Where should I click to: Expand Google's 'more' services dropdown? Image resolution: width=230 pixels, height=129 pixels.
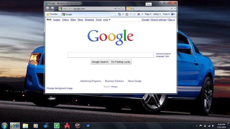click(107, 19)
